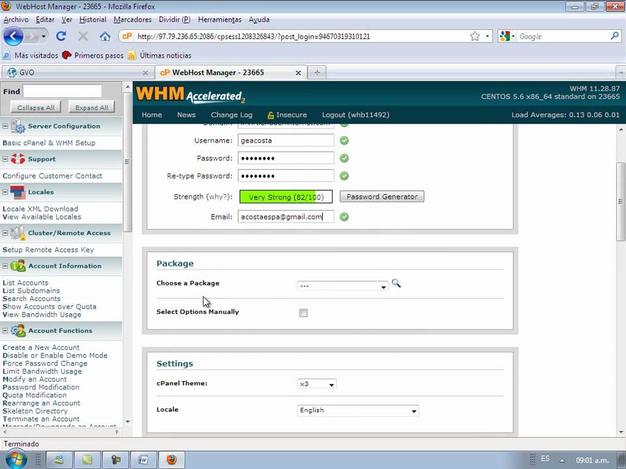The image size is (626, 469).
Task: Click the main page vertical scrollbar thumb
Action: point(621,201)
